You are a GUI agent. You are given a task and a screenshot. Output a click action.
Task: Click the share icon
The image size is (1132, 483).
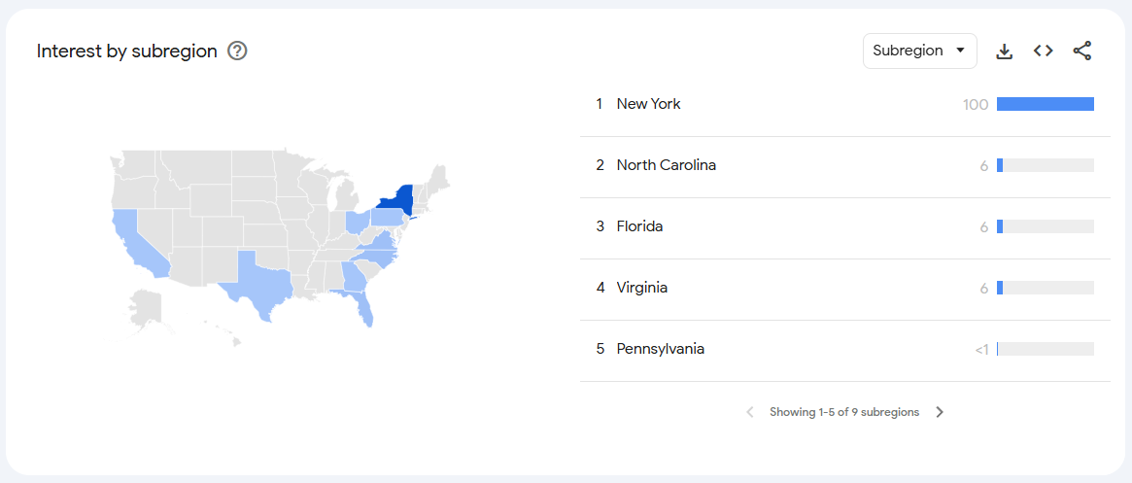pyautogui.click(x=1082, y=51)
